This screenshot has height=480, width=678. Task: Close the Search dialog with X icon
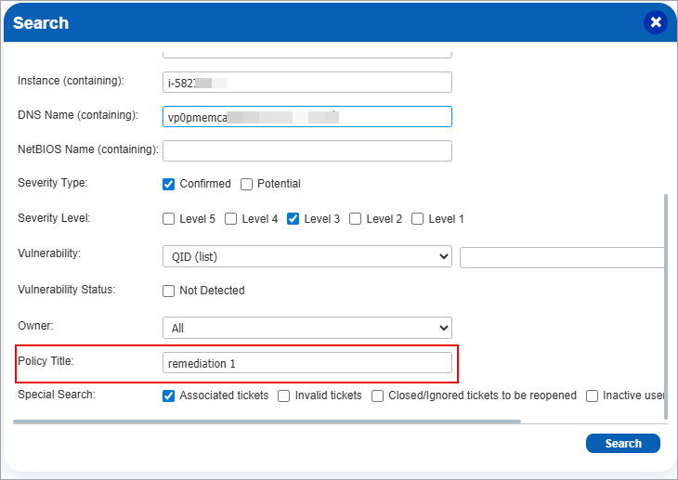coord(656,22)
